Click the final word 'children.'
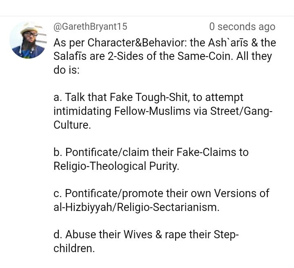 click(74, 248)
